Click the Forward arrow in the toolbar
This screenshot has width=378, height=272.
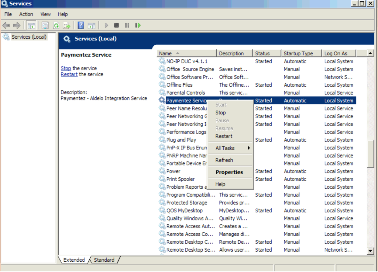tap(17, 26)
